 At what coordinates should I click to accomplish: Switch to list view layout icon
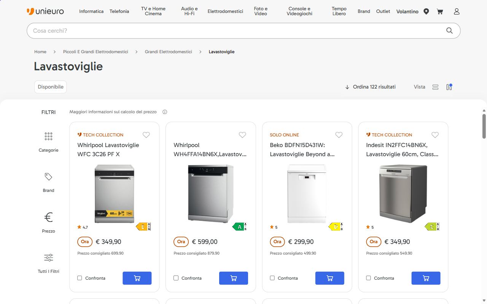point(435,87)
